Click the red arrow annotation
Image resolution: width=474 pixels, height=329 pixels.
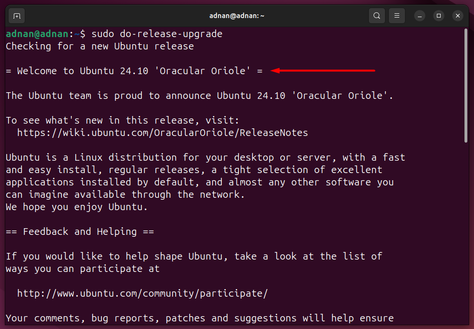pyautogui.click(x=323, y=71)
